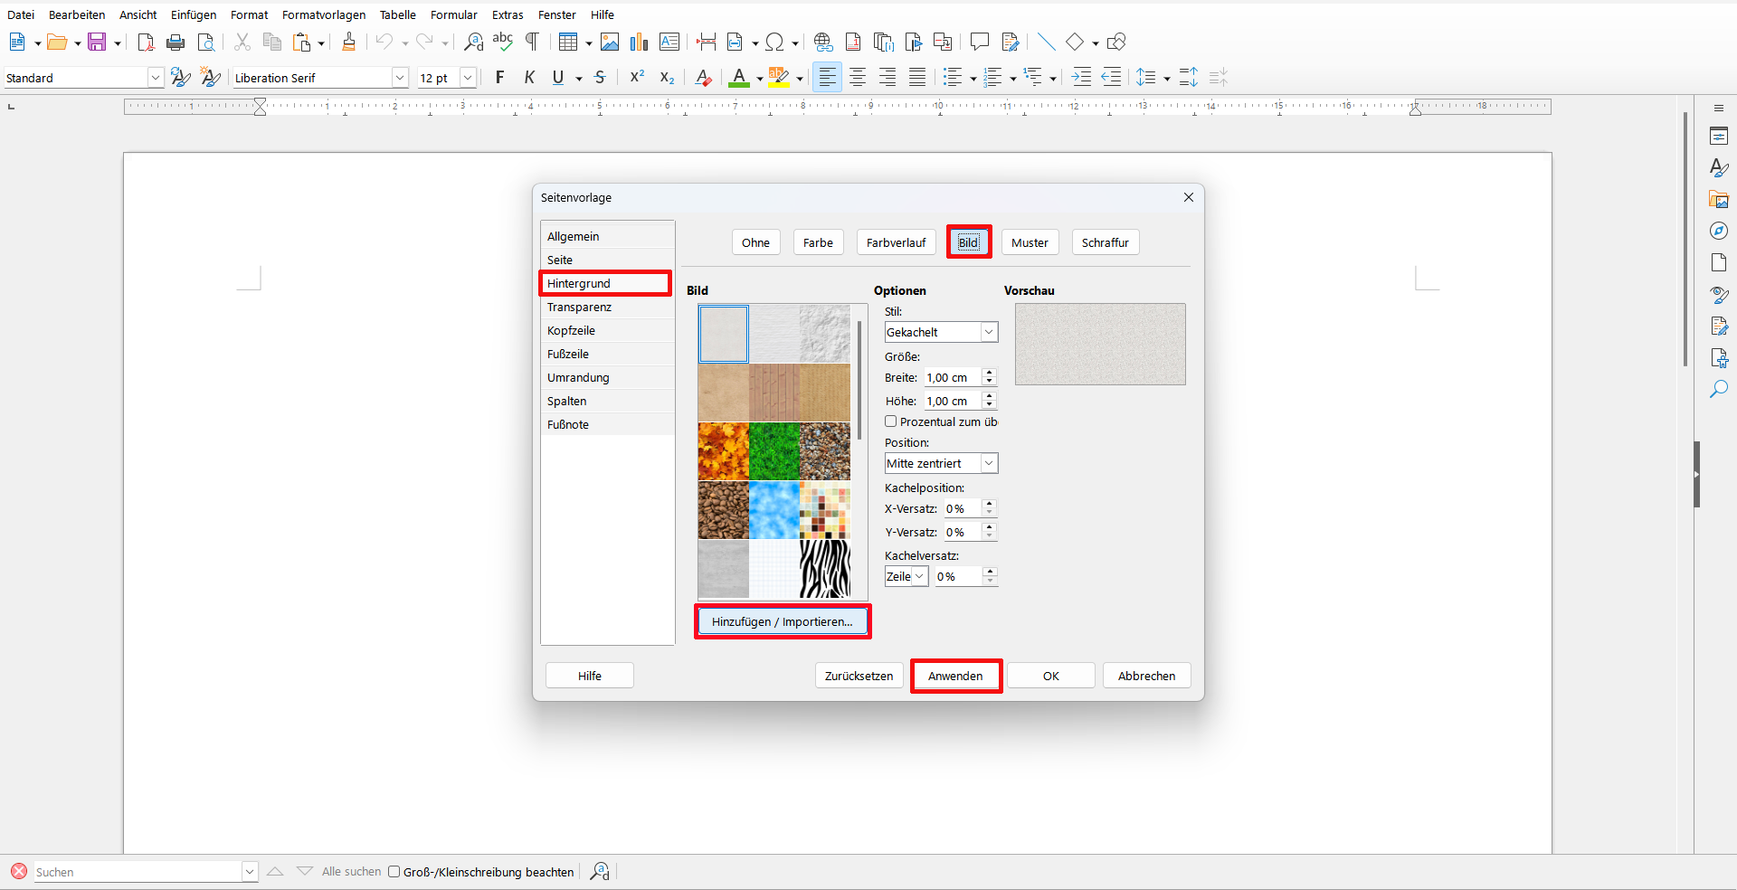The image size is (1737, 890).
Task: Enable the 'Prozentual' size checkbox
Action: (891, 421)
